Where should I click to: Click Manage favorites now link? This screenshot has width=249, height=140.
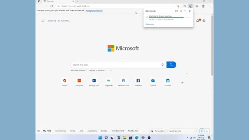pyautogui.click(x=94, y=10)
